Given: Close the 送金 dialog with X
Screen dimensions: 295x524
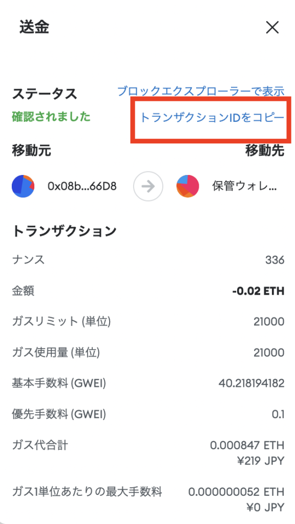Looking at the screenshot, I should [x=272, y=29].
